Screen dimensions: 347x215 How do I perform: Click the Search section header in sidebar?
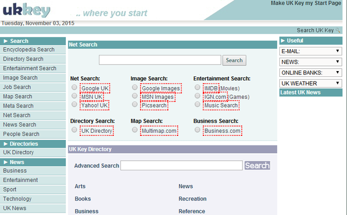33,41
